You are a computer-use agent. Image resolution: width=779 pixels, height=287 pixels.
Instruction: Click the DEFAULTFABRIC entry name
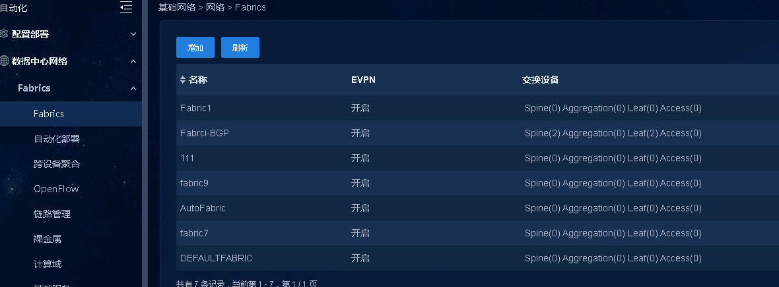point(216,258)
